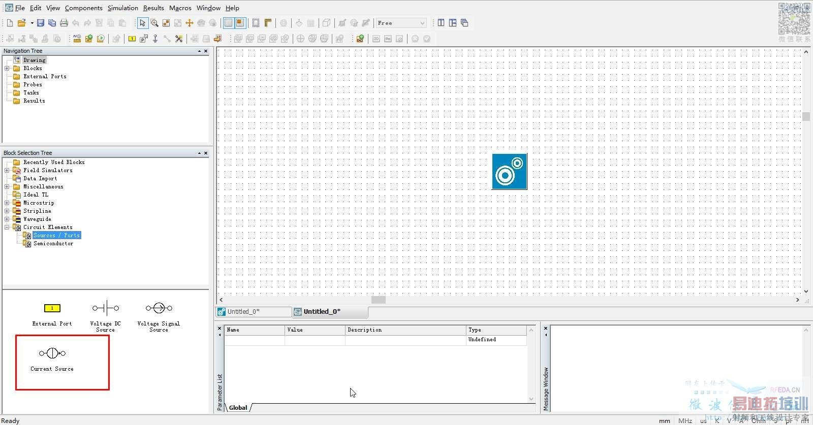This screenshot has width=813, height=425.
Task: Collapse Navigation Tree with triangle button
Action: [x=199, y=51]
